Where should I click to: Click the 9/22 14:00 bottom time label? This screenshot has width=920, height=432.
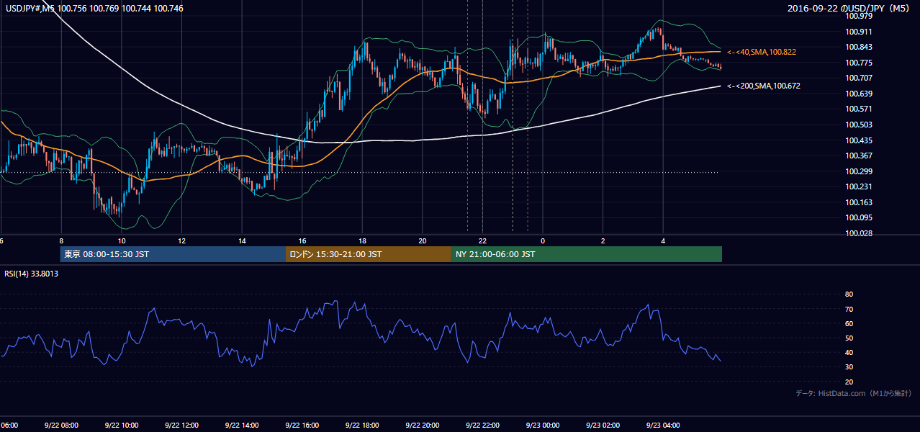(242, 426)
